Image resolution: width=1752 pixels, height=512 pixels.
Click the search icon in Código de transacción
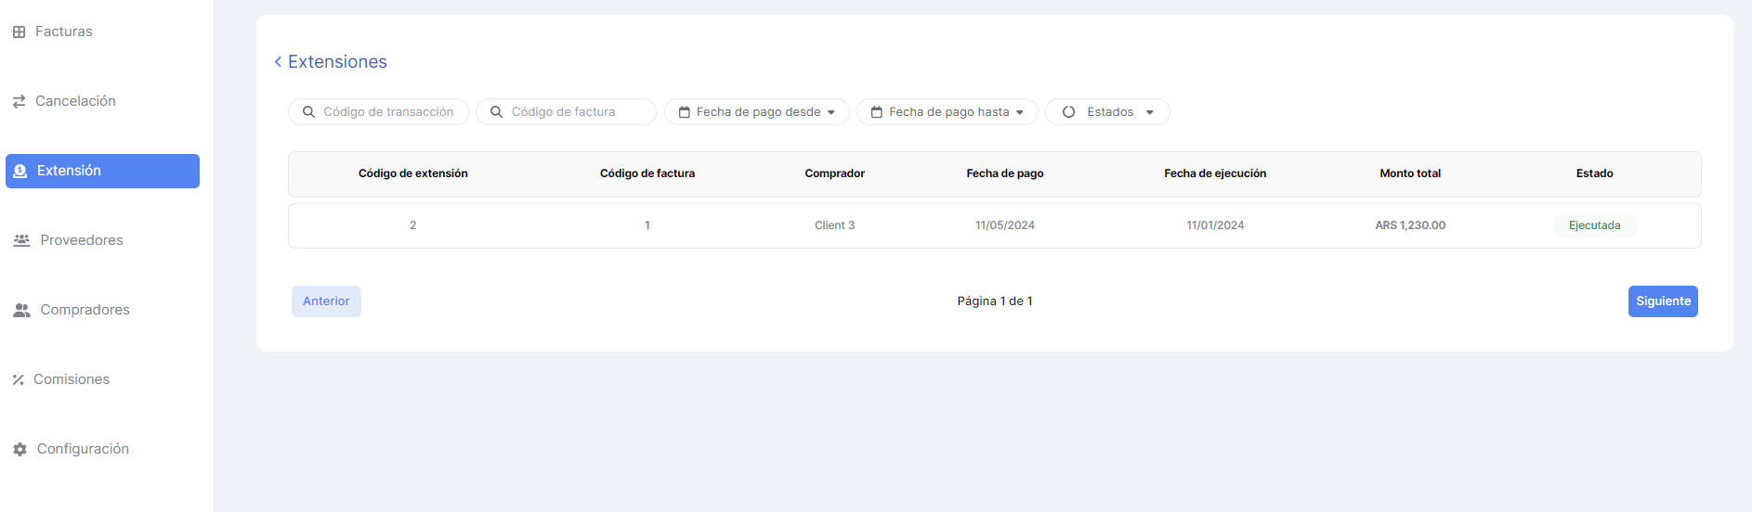point(308,112)
